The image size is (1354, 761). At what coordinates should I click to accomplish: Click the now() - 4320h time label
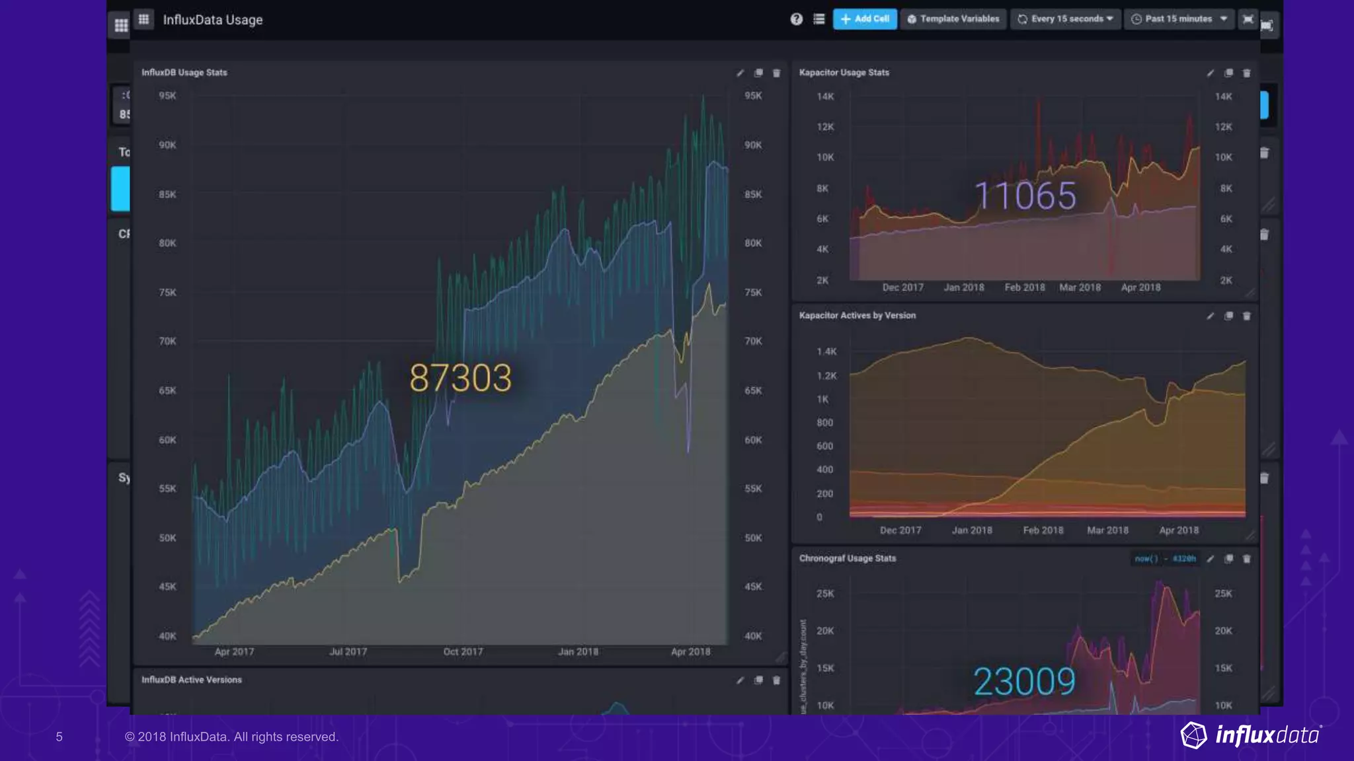1165,559
